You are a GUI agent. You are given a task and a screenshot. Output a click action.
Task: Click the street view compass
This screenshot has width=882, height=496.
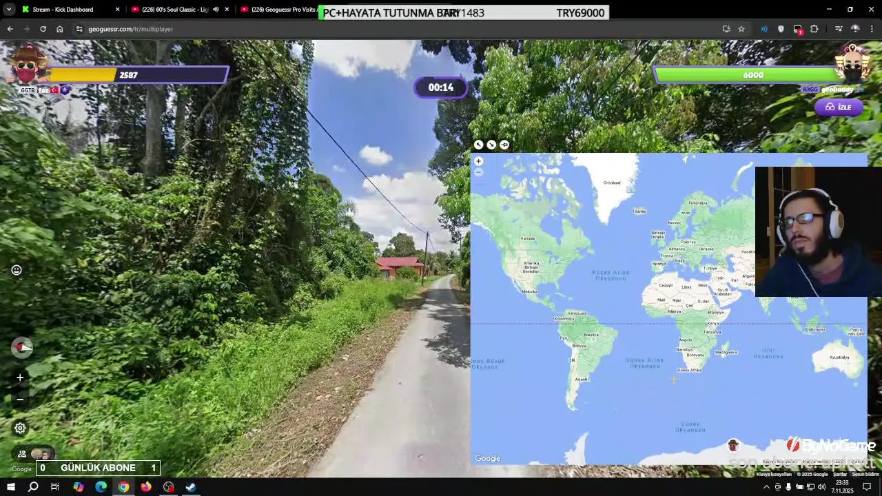[x=21, y=347]
